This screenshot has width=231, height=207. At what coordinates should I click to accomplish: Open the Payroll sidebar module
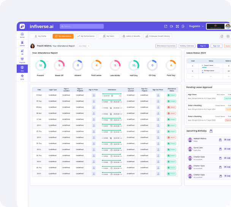pos(22,60)
